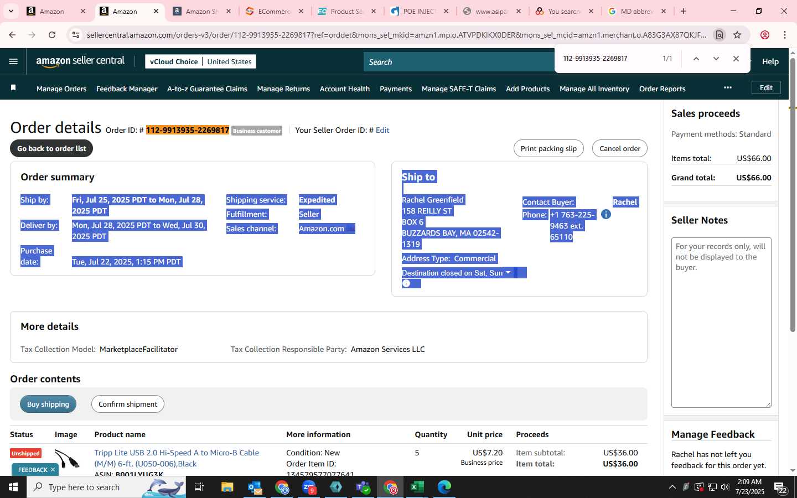Reload the page with refresh icon
Image resolution: width=797 pixels, height=498 pixels.
point(52,35)
